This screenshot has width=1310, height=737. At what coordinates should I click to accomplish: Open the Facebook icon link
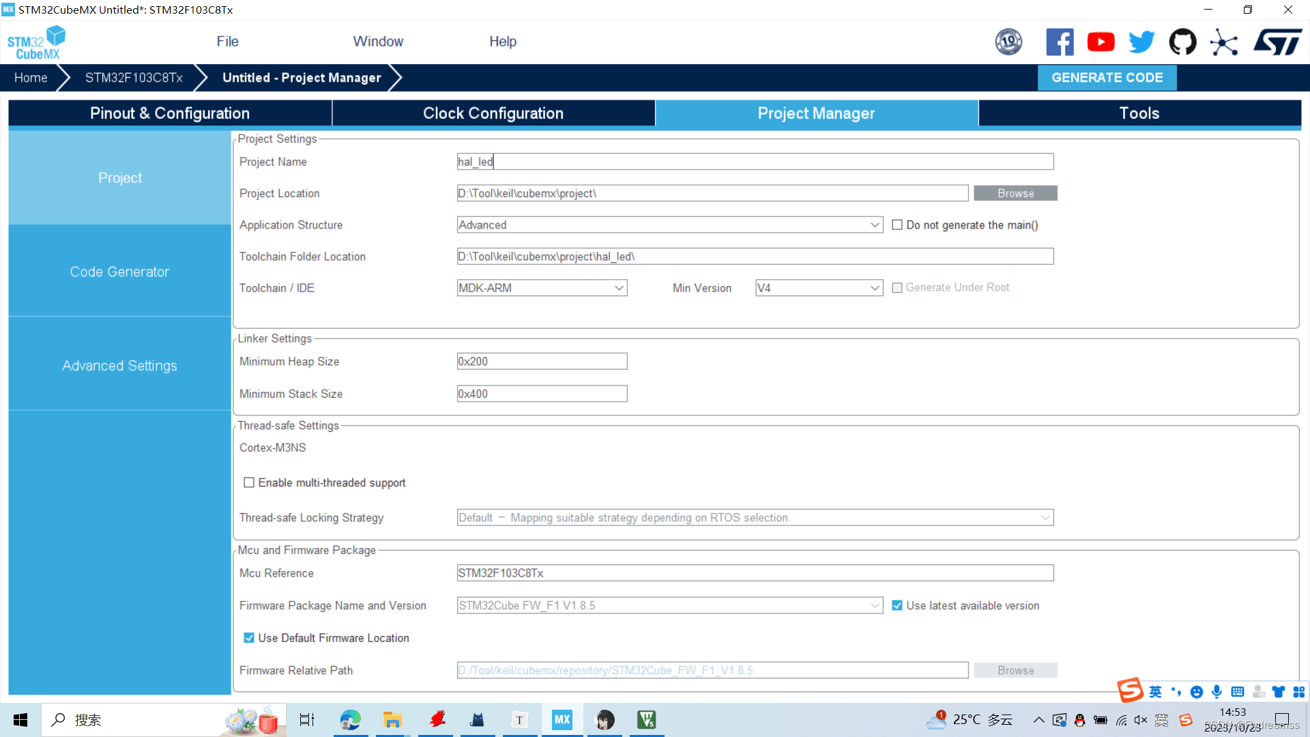click(x=1060, y=42)
